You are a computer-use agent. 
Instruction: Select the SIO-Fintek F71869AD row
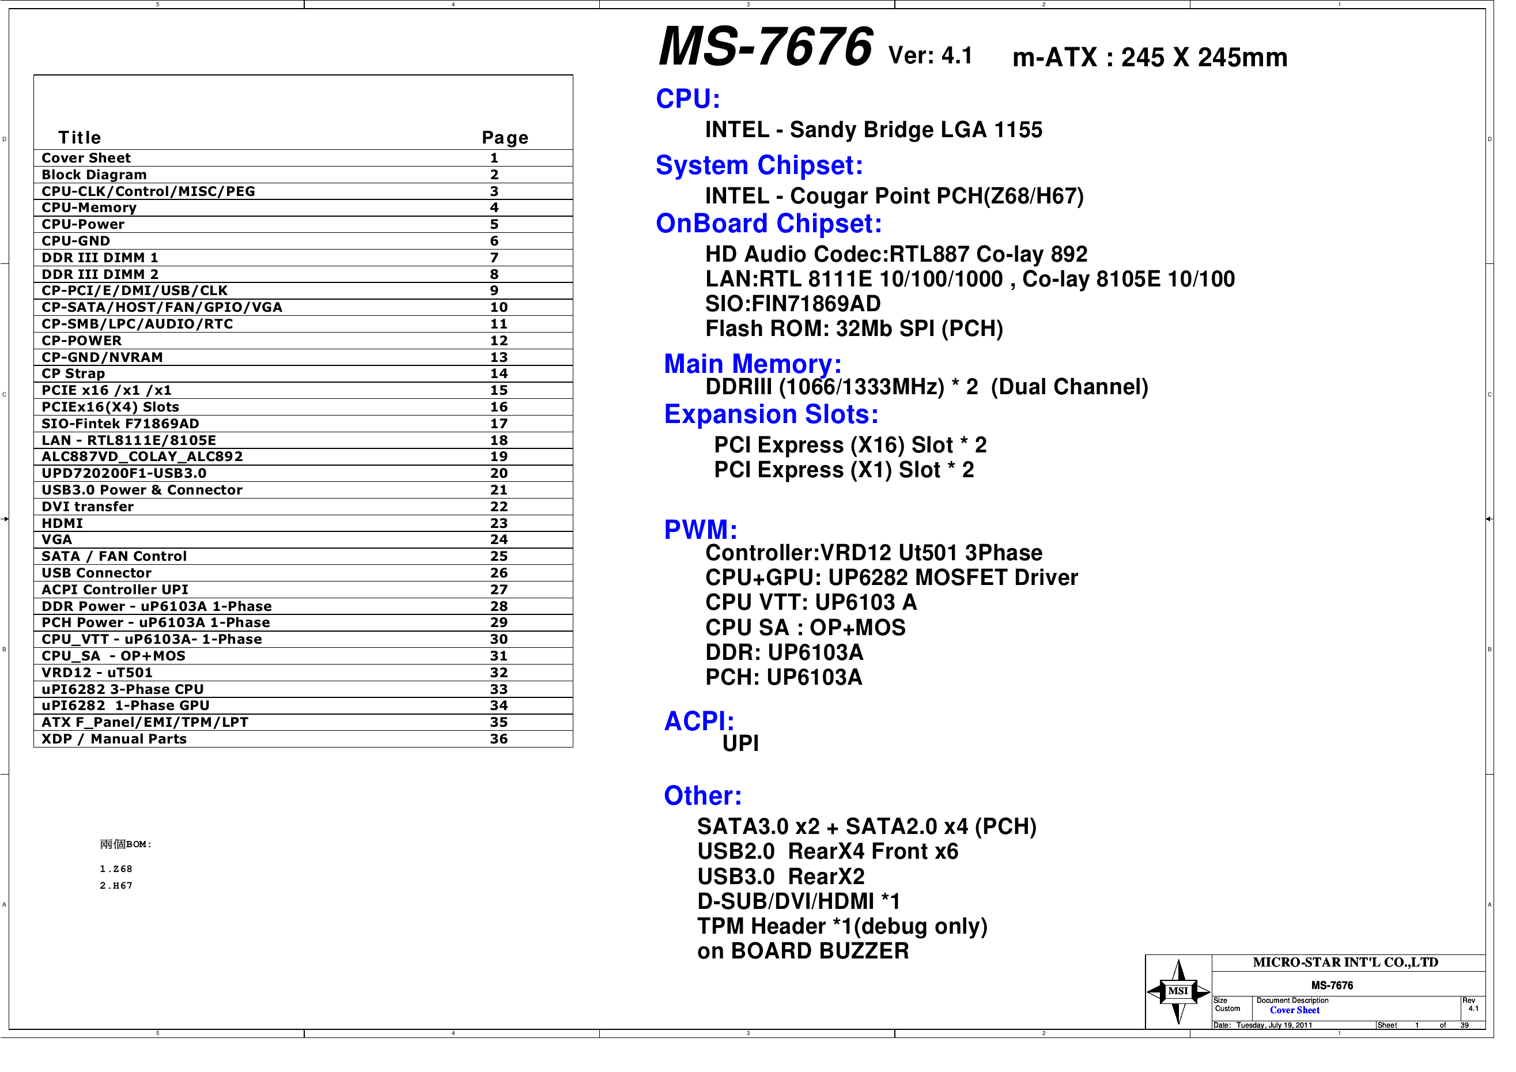point(120,424)
